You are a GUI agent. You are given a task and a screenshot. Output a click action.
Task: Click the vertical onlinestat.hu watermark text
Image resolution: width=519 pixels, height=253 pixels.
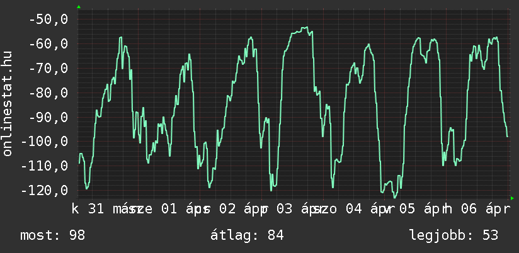pos(8,104)
